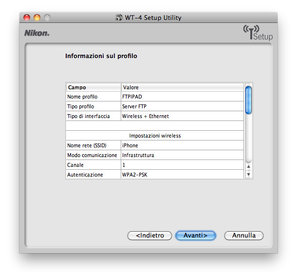The image size is (297, 280).
Task: Select the Canale row
Action: click(155, 165)
